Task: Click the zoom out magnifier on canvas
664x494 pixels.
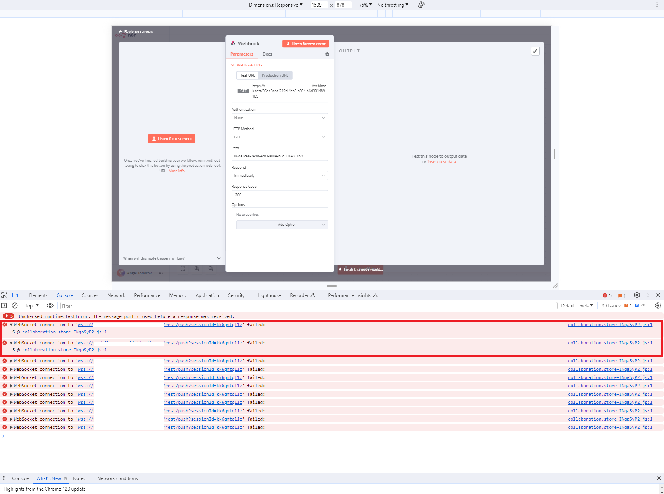Action: [x=211, y=269]
